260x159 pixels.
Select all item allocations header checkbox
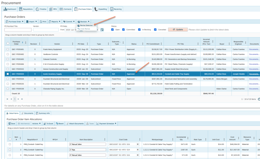coord(10,139)
